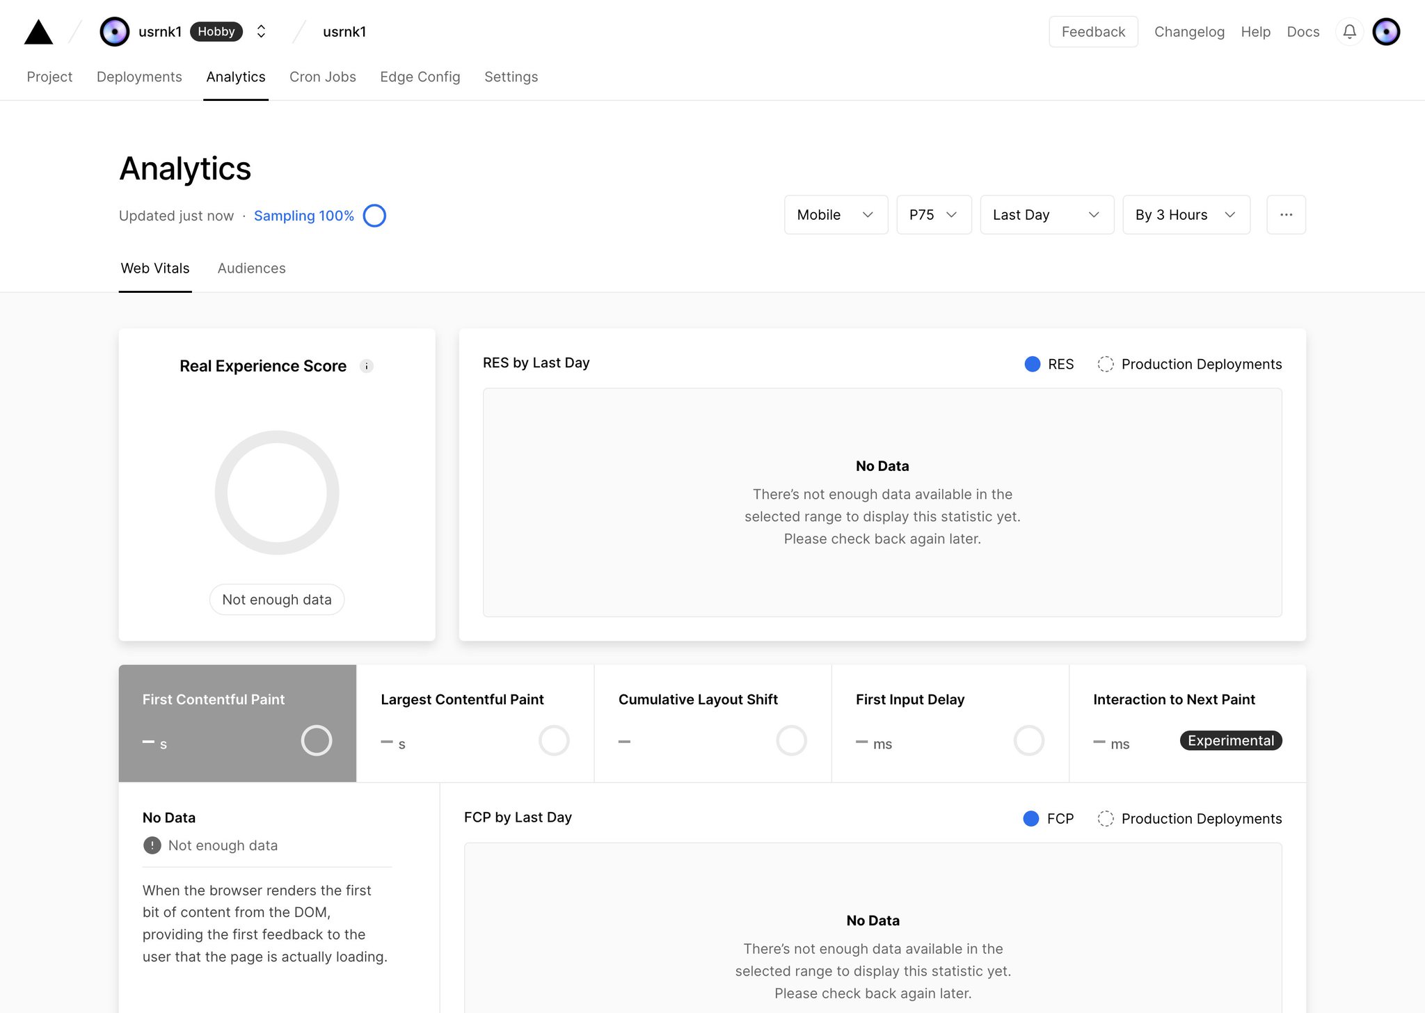The image size is (1425, 1013).
Task: Click the Feedback button
Action: pyautogui.click(x=1093, y=31)
